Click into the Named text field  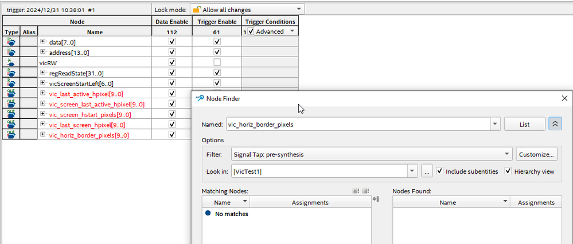358,124
